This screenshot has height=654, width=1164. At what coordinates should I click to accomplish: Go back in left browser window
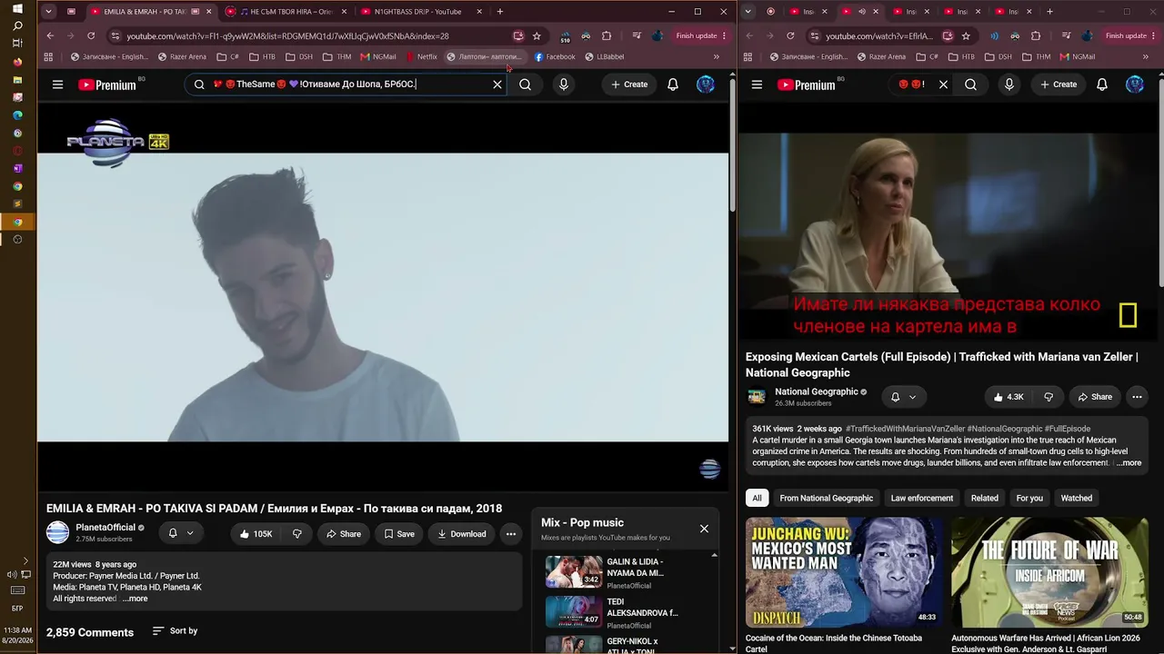pos(50,36)
